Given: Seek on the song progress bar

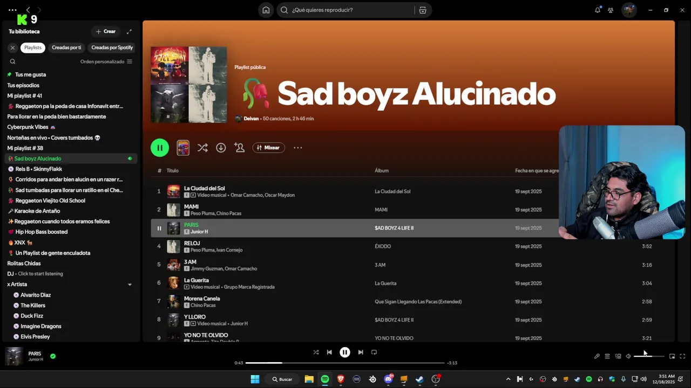Looking at the screenshot, I should point(344,363).
